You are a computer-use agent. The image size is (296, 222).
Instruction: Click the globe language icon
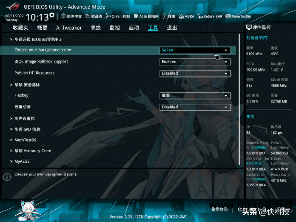[63, 16]
